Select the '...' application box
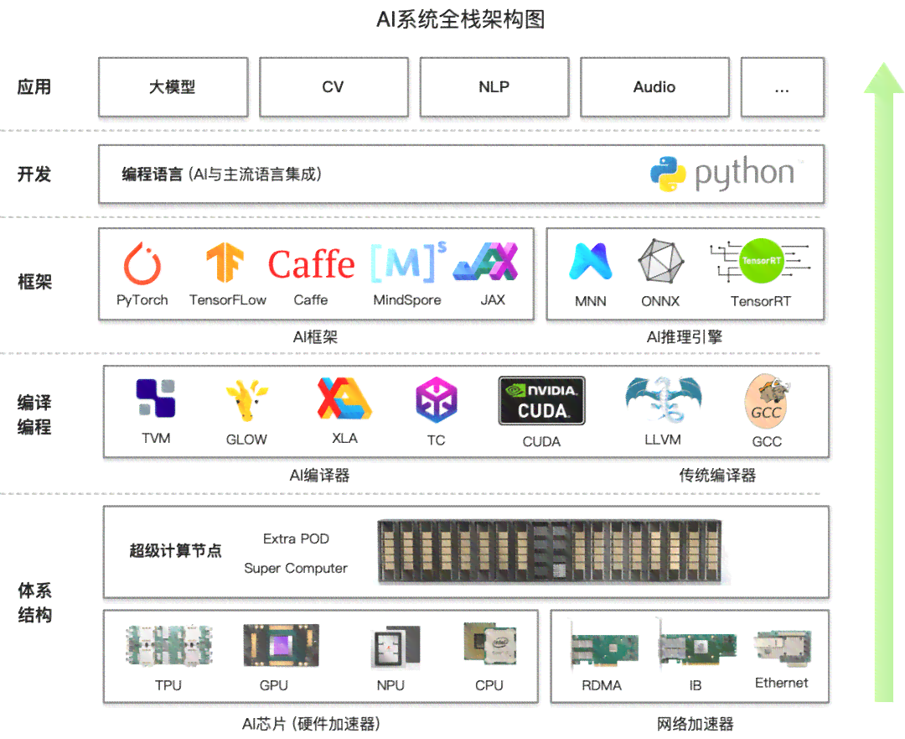This screenshot has width=905, height=739. click(782, 87)
